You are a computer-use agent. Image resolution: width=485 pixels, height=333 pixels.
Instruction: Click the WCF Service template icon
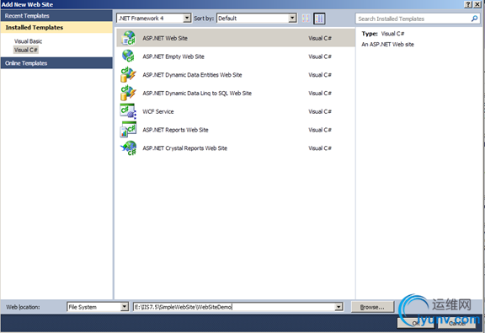[128, 111]
